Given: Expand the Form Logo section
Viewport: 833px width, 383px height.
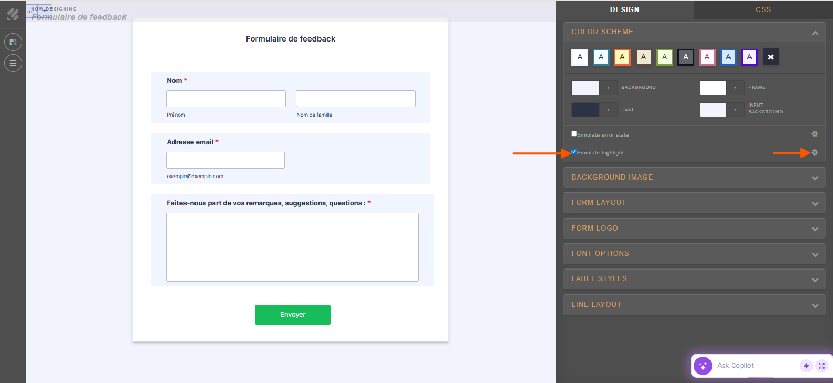Looking at the screenshot, I should [x=694, y=229].
